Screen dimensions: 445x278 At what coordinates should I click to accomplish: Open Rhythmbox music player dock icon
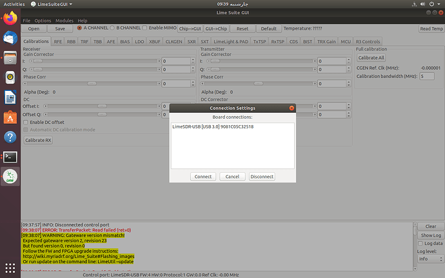(x=10, y=77)
